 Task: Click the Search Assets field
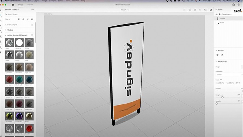coord(19,14)
